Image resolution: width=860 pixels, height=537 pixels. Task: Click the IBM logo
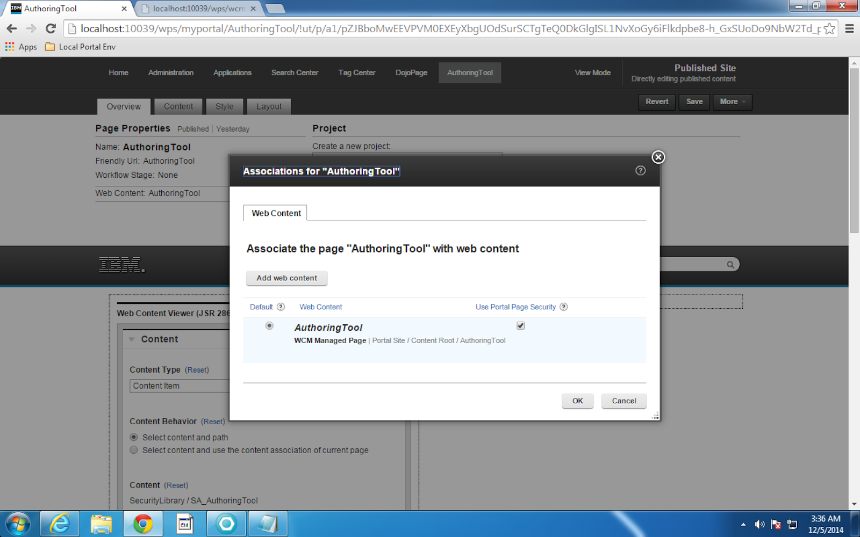pos(122,265)
